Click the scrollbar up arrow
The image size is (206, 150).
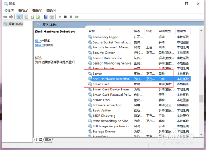pos(201,31)
